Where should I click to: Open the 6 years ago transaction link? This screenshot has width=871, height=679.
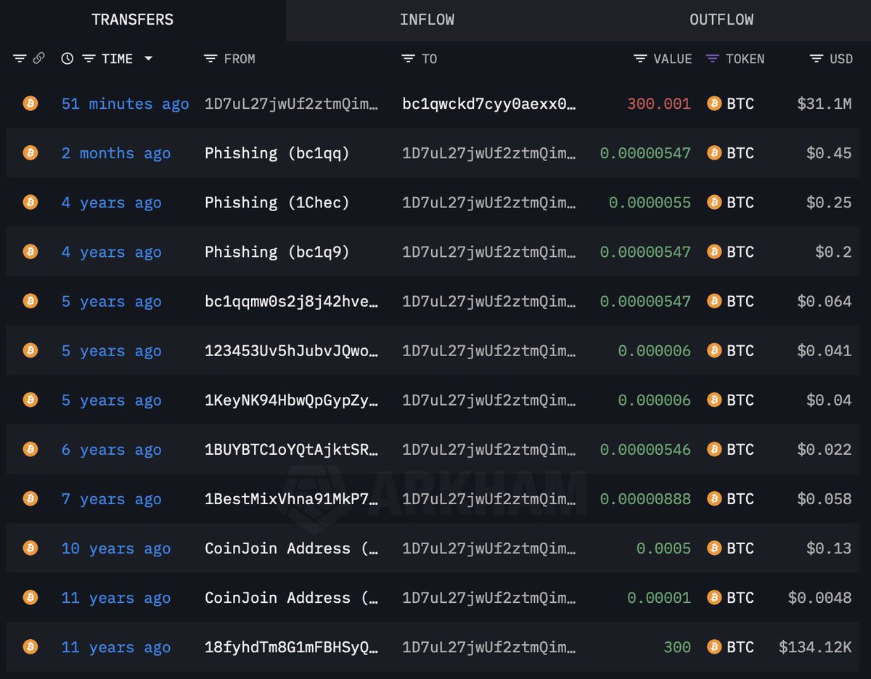(111, 450)
